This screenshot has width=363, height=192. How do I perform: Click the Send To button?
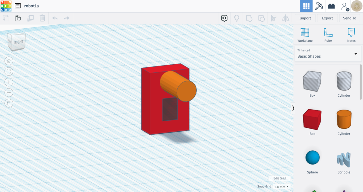[x=349, y=18]
